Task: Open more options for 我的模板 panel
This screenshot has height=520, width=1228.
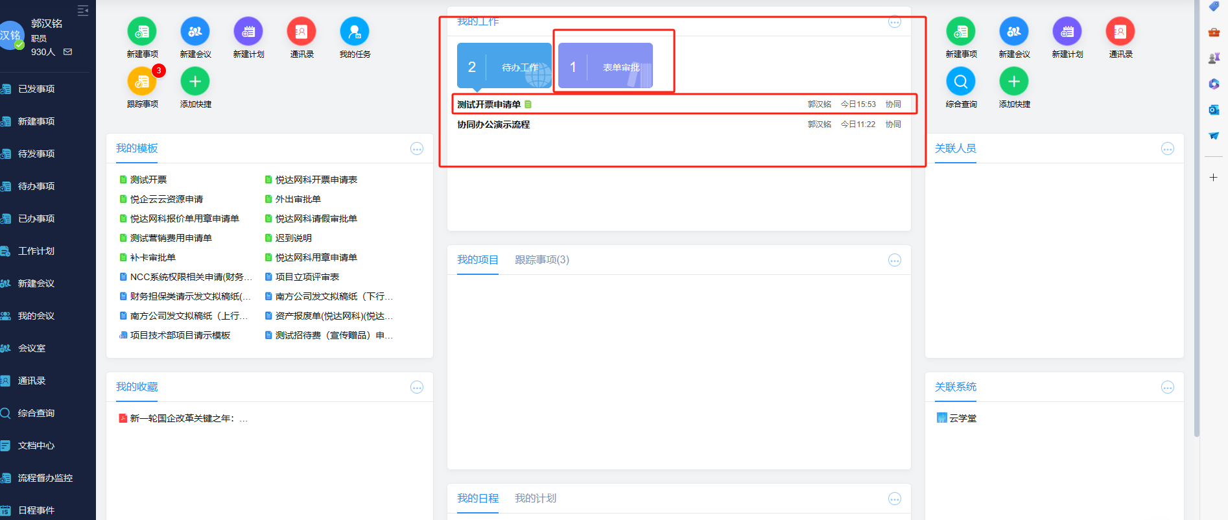Action: click(417, 149)
